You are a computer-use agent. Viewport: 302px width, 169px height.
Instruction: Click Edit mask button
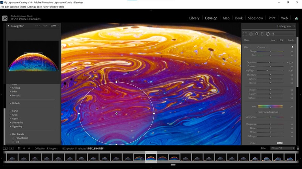pos(281,40)
